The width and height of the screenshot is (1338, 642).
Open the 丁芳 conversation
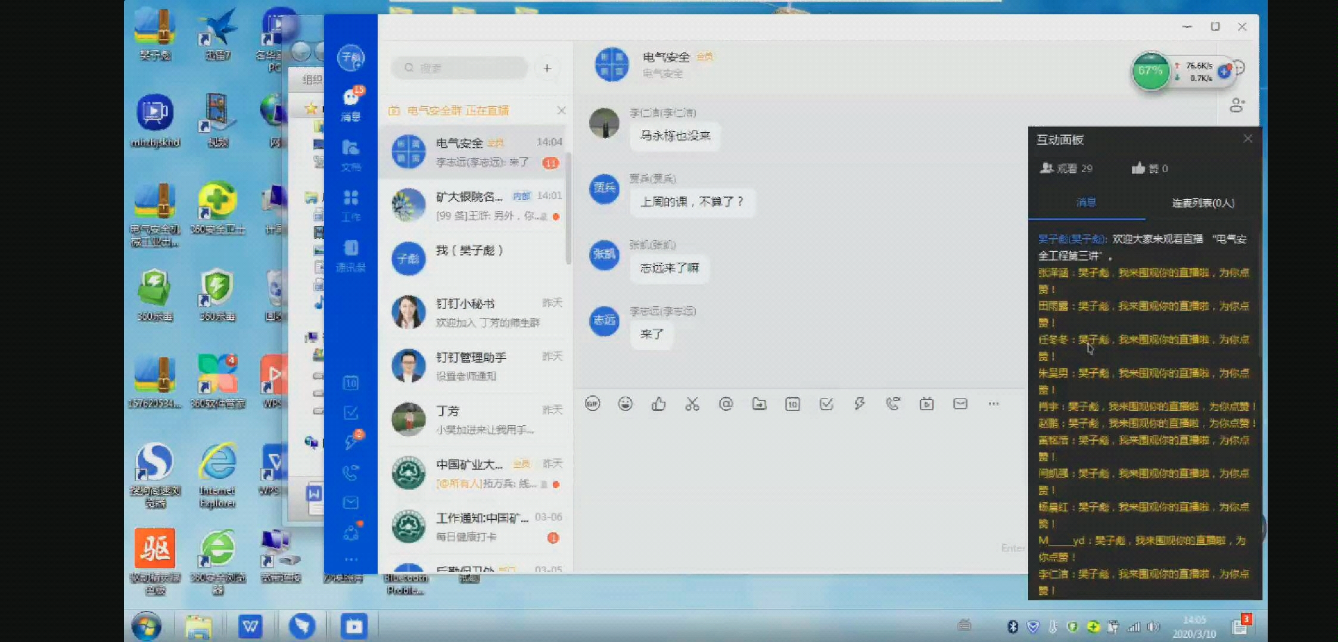pyautogui.click(x=472, y=420)
